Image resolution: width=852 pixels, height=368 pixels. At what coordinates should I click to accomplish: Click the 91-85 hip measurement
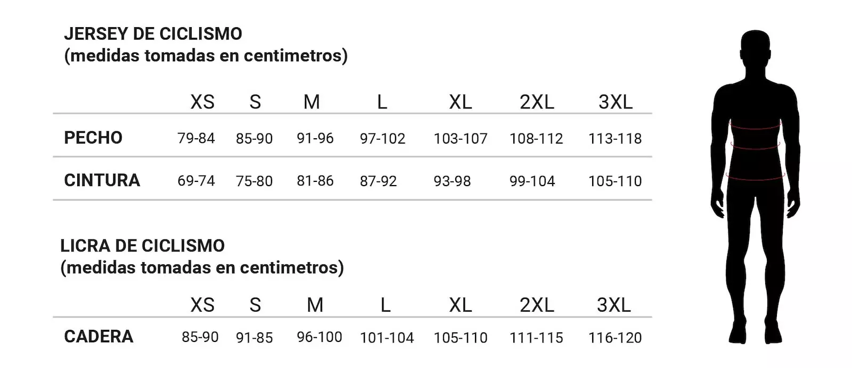(x=254, y=338)
